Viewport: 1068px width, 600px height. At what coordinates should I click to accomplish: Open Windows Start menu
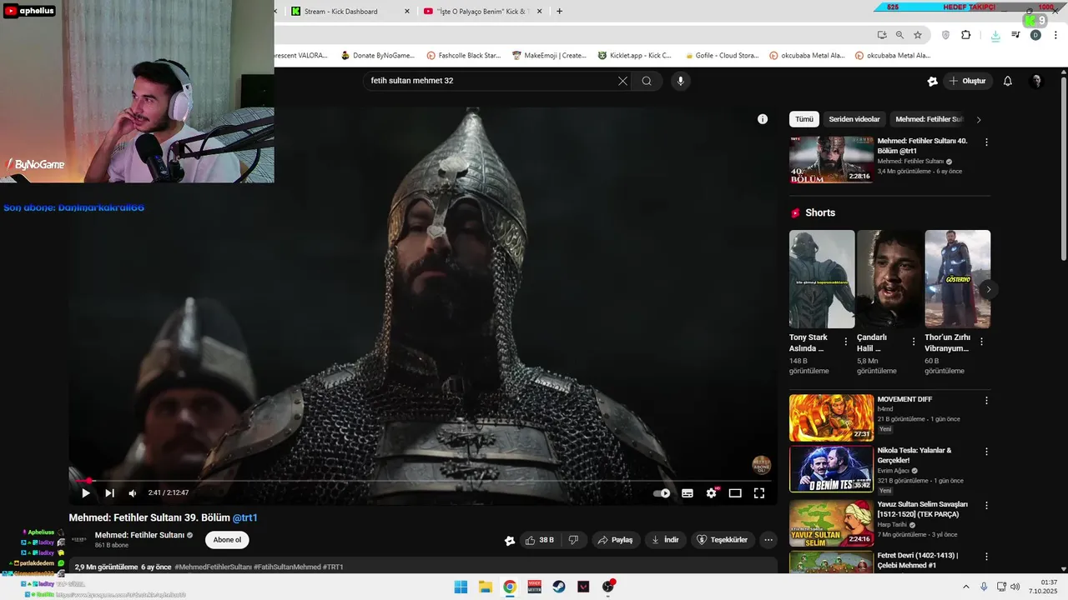[x=461, y=587]
